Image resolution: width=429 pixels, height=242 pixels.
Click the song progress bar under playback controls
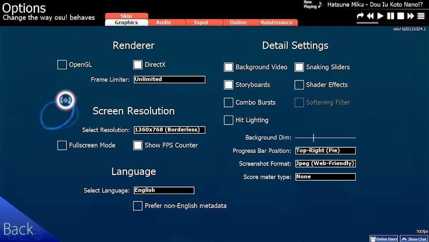pos(391,23)
